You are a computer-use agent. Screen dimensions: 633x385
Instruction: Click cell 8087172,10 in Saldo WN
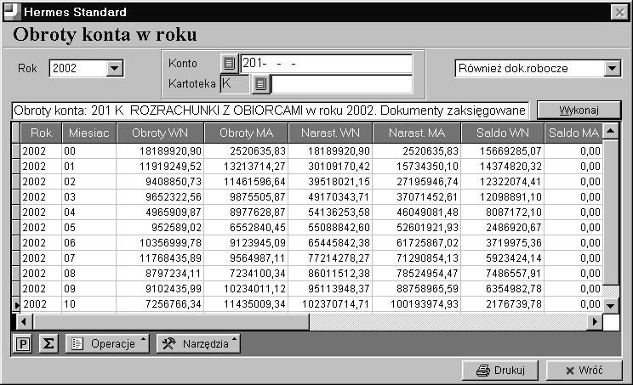[503, 212]
